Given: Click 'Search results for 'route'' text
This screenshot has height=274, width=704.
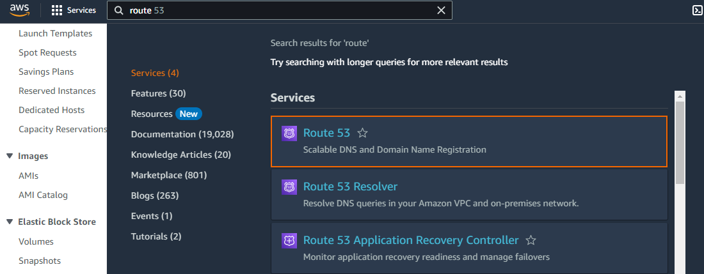Looking at the screenshot, I should 319,43.
